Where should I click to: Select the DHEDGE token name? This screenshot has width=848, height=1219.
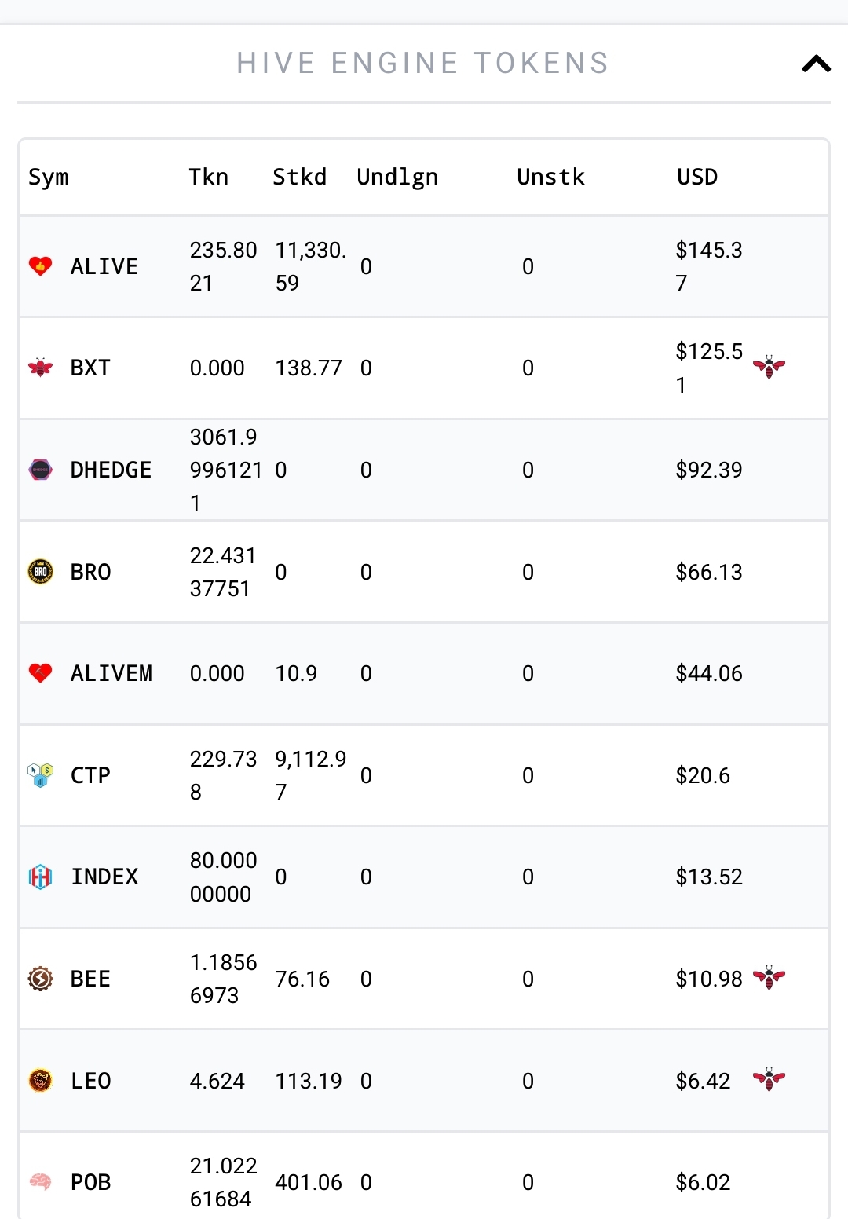[x=111, y=470]
